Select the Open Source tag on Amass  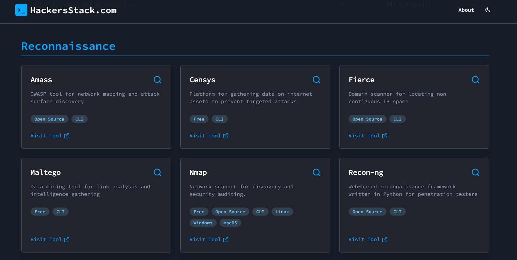point(50,119)
